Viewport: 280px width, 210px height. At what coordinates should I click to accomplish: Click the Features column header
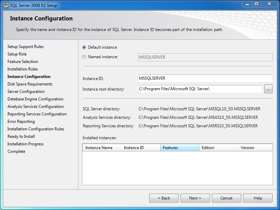tap(180, 148)
